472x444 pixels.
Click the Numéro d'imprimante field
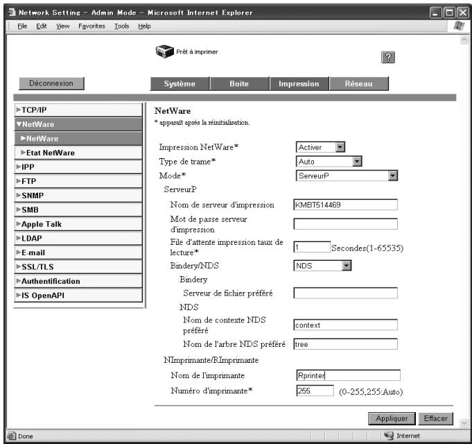pyautogui.click(x=315, y=391)
